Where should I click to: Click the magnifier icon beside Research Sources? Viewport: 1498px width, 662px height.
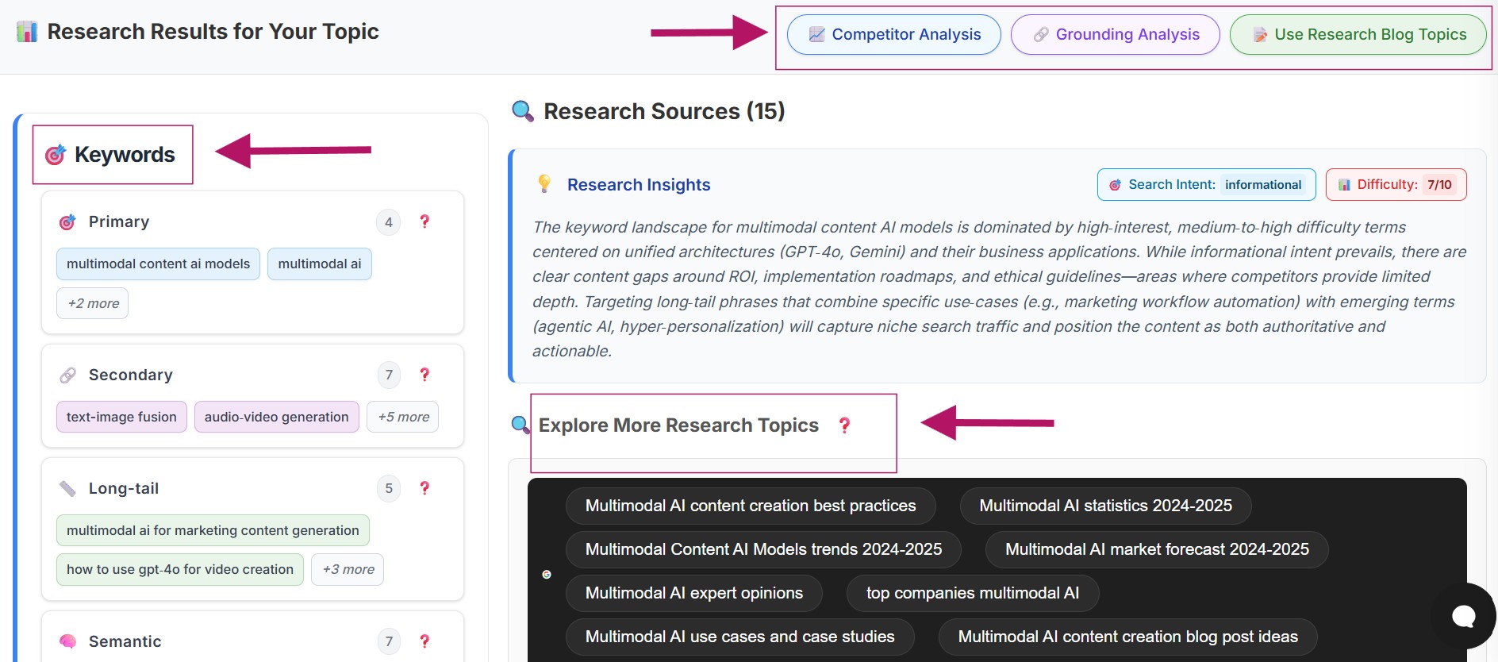[x=523, y=111]
